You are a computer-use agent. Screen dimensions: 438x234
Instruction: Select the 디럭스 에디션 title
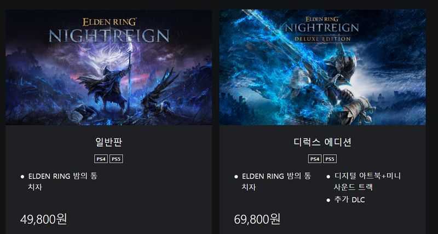click(322, 142)
